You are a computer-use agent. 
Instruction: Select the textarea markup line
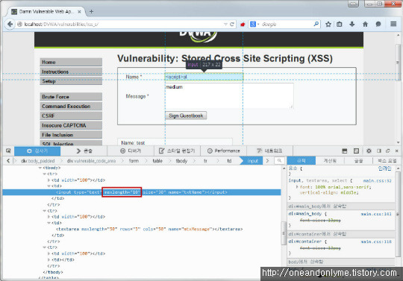149,229
